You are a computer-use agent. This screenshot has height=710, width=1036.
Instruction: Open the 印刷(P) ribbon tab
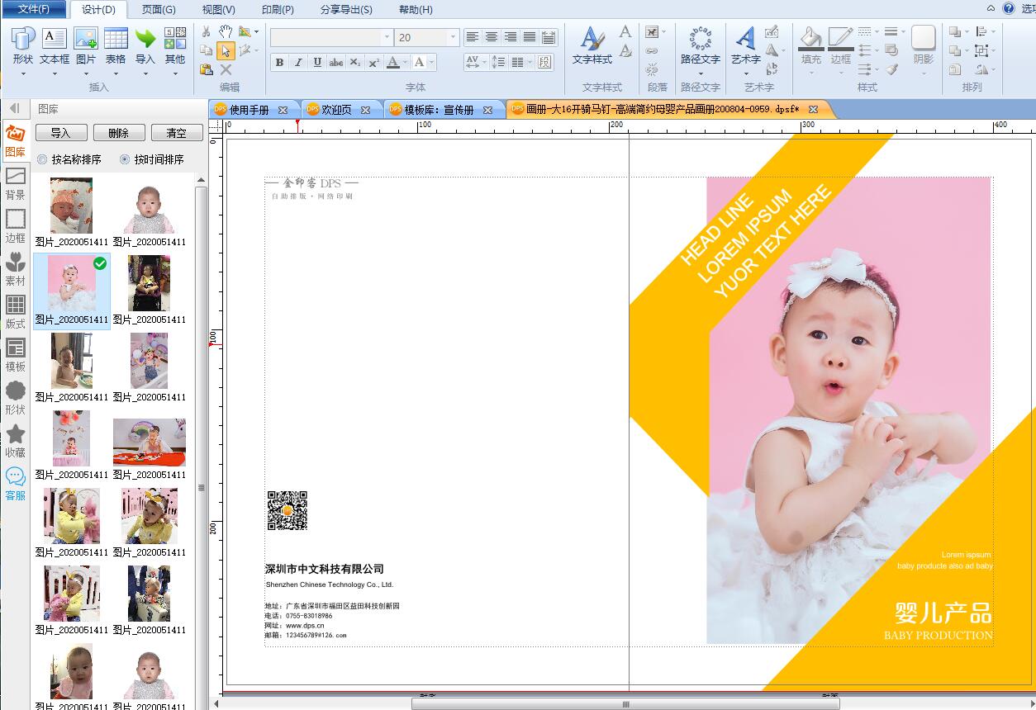278,10
